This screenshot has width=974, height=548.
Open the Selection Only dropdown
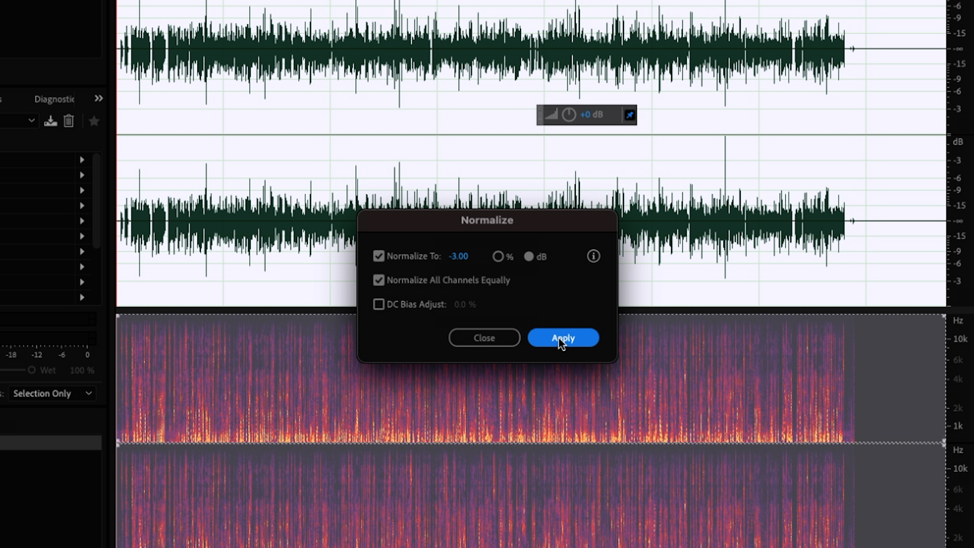pos(52,394)
